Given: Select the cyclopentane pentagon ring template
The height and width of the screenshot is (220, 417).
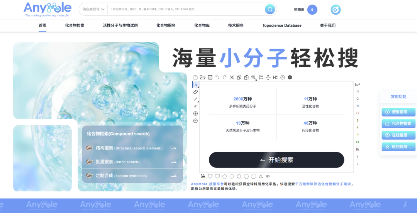Looking at the screenshot, I should click(x=224, y=176).
